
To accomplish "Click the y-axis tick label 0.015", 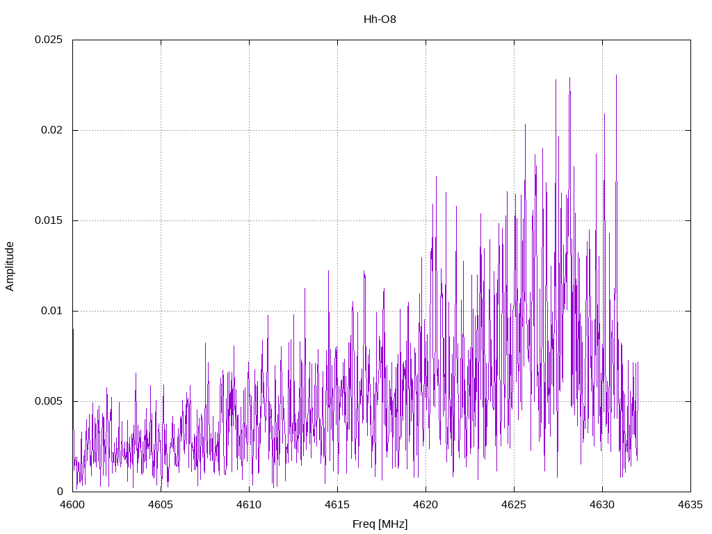I will [x=49, y=220].
